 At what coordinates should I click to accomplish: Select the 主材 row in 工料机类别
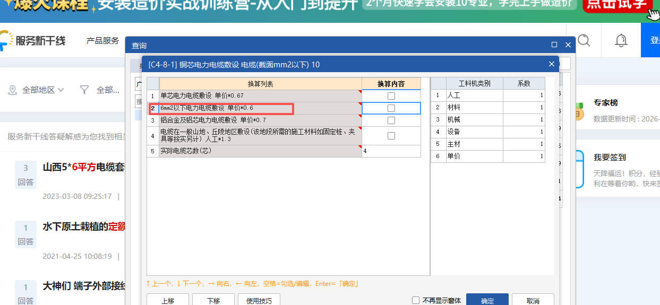point(474,144)
